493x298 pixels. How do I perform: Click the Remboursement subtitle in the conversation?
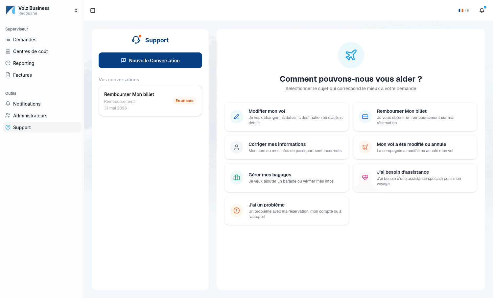[119, 102]
